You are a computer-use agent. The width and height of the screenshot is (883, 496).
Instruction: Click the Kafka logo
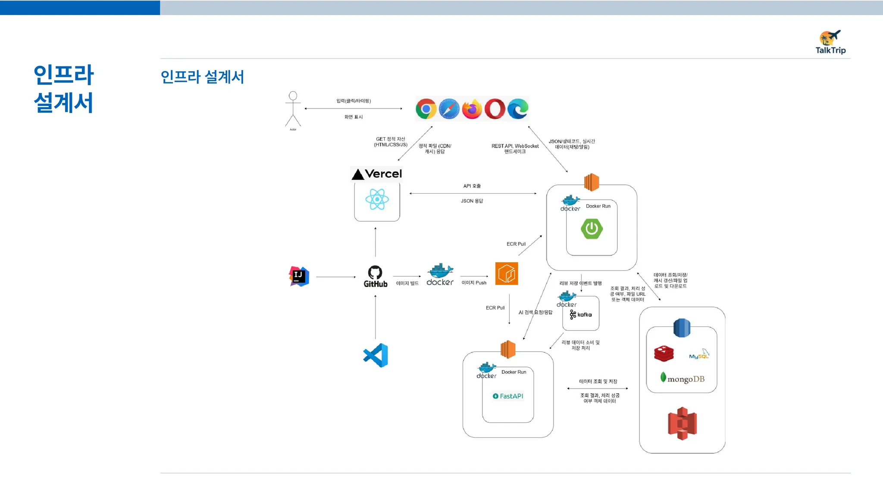pyautogui.click(x=581, y=315)
